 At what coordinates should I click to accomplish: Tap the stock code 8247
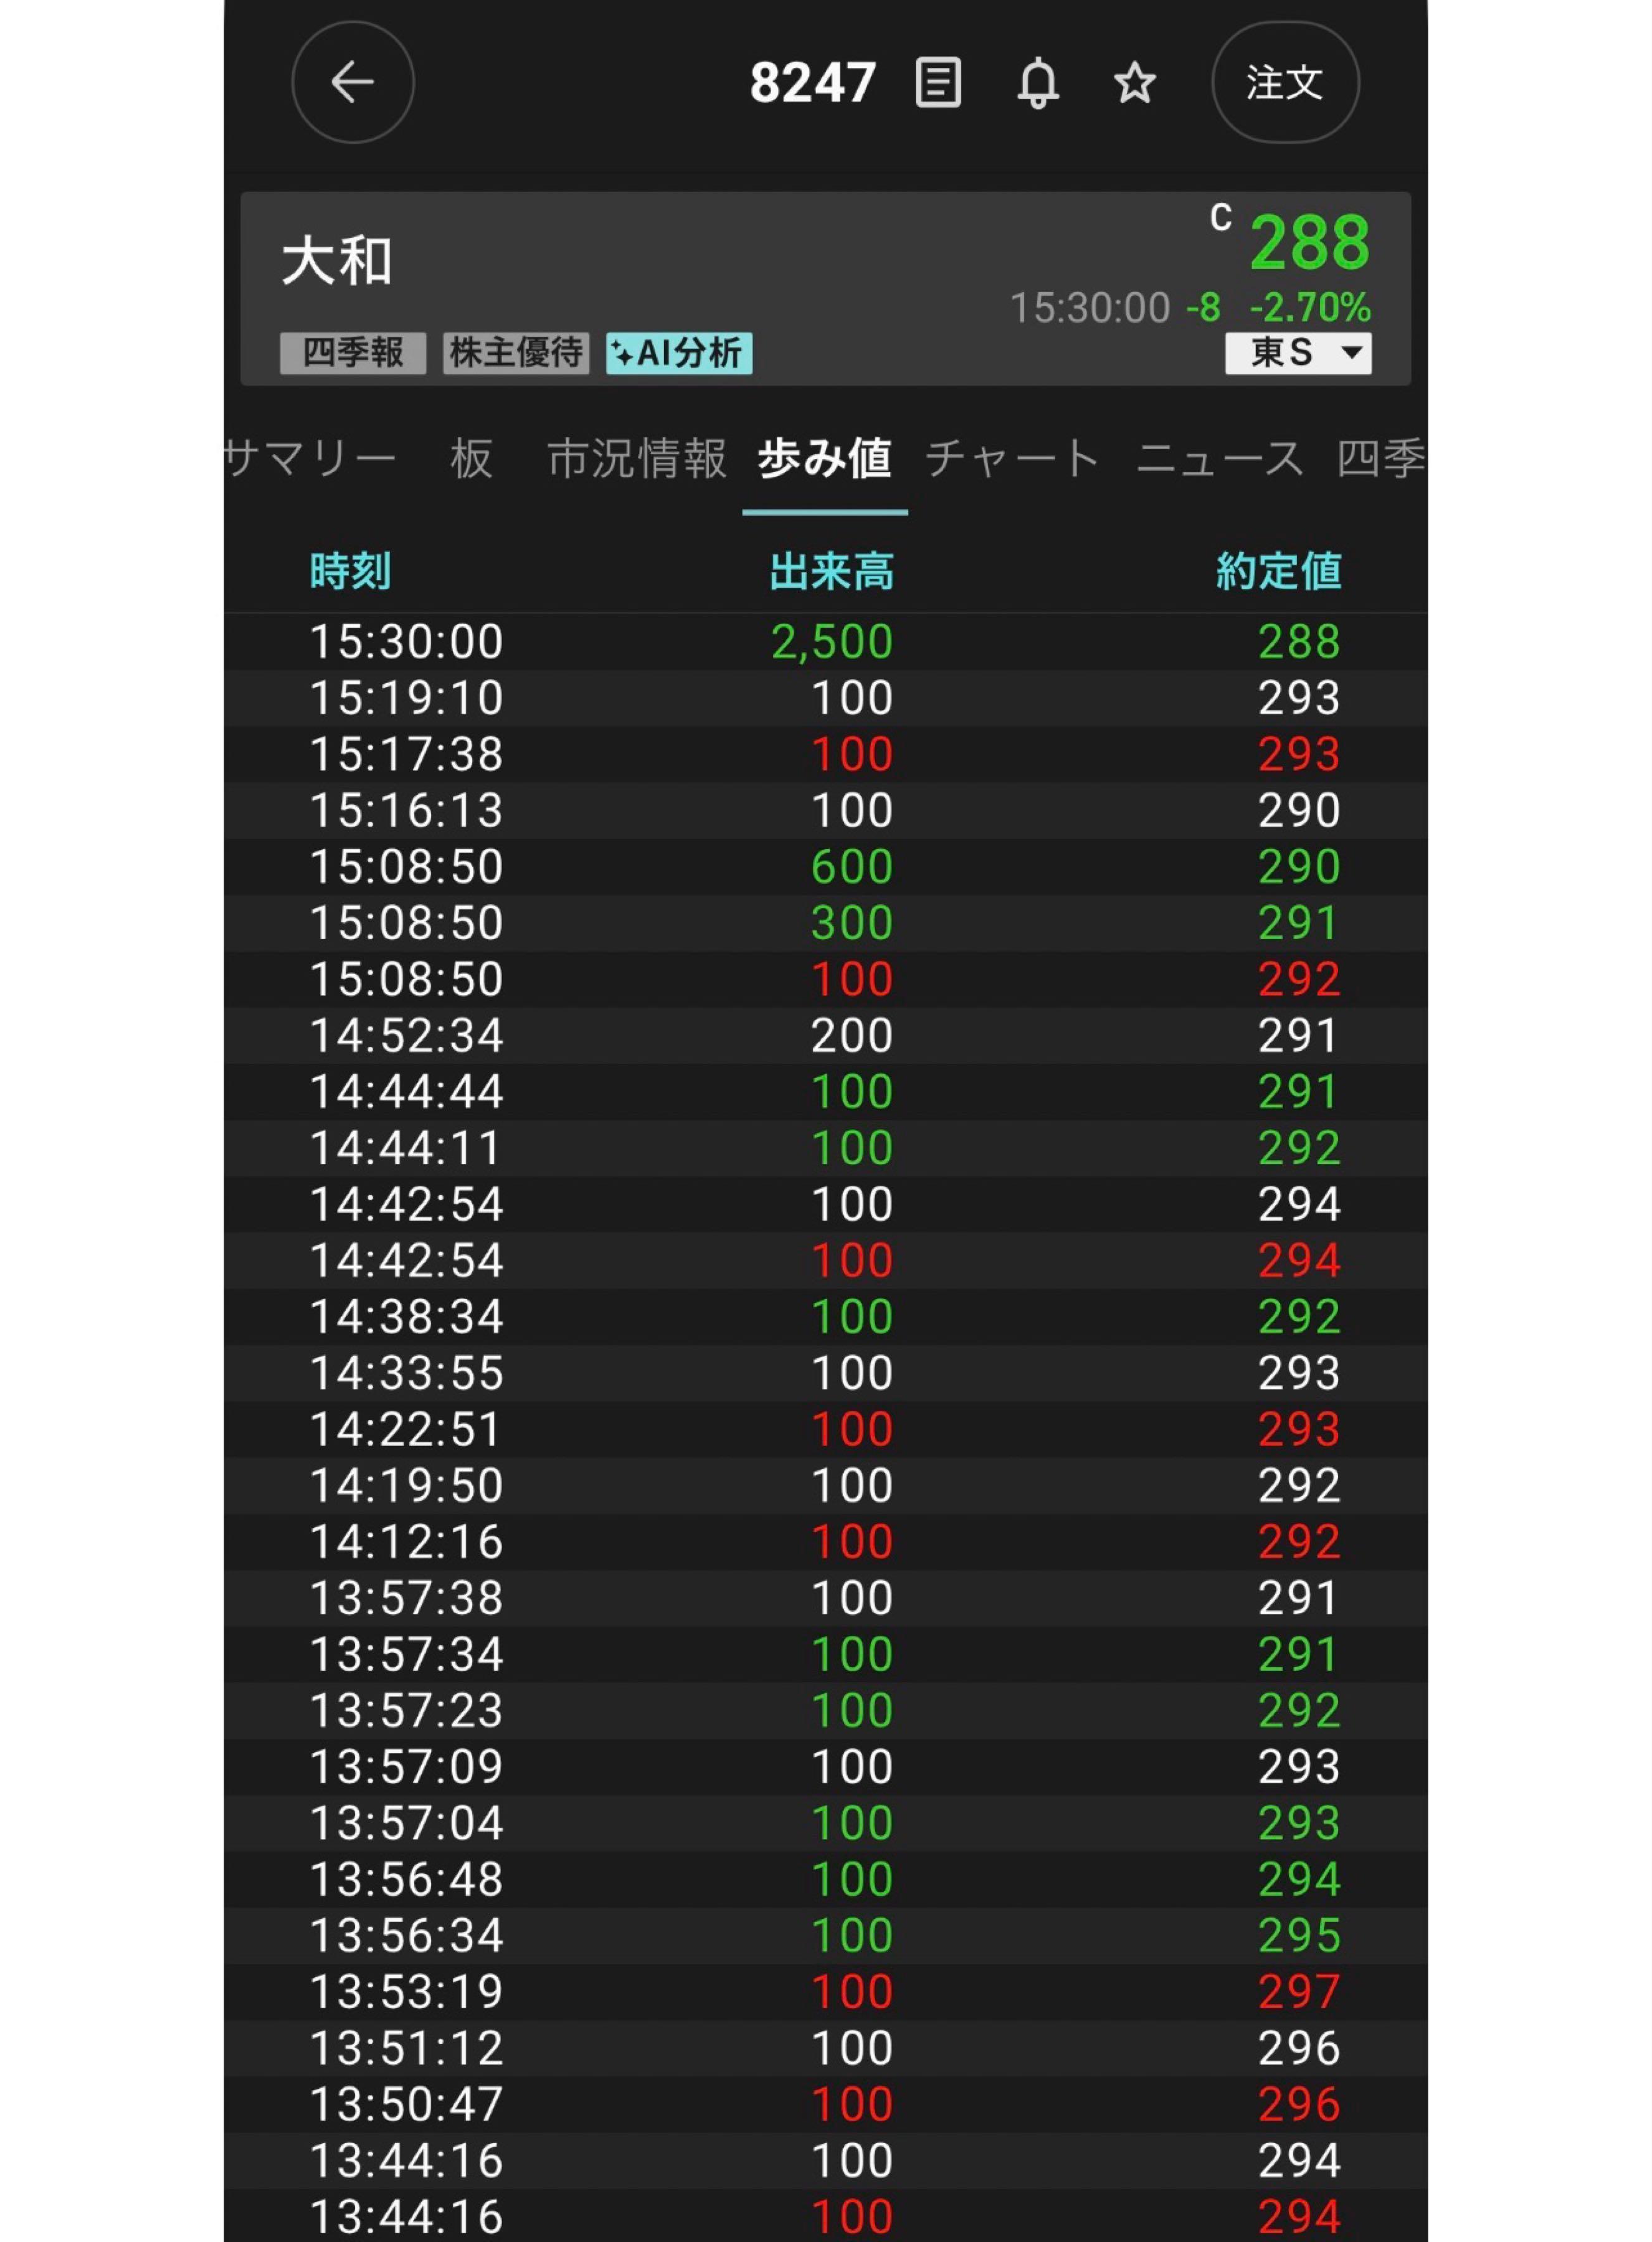pos(813,83)
